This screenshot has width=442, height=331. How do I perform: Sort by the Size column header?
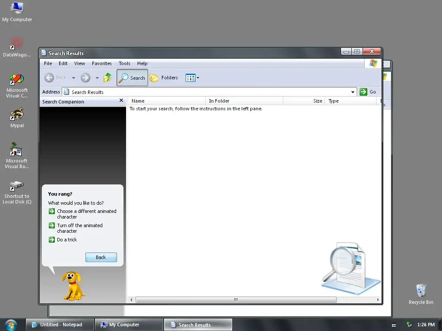[x=304, y=101]
